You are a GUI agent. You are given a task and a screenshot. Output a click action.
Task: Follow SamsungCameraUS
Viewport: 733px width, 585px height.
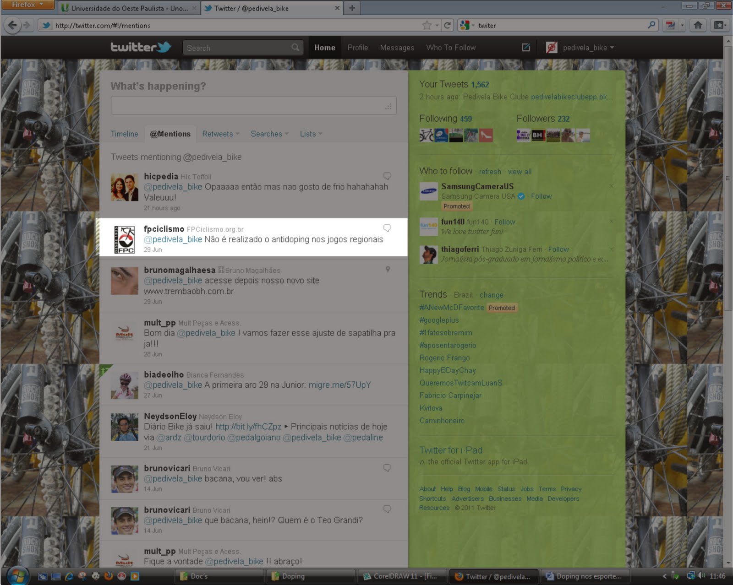pos(542,196)
